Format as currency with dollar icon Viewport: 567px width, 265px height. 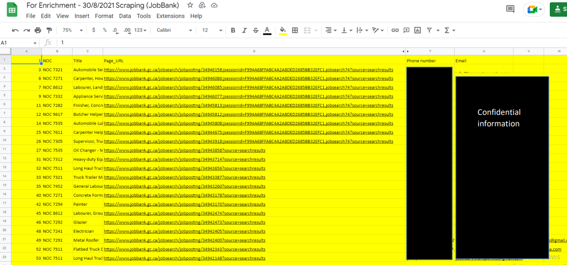94,31
